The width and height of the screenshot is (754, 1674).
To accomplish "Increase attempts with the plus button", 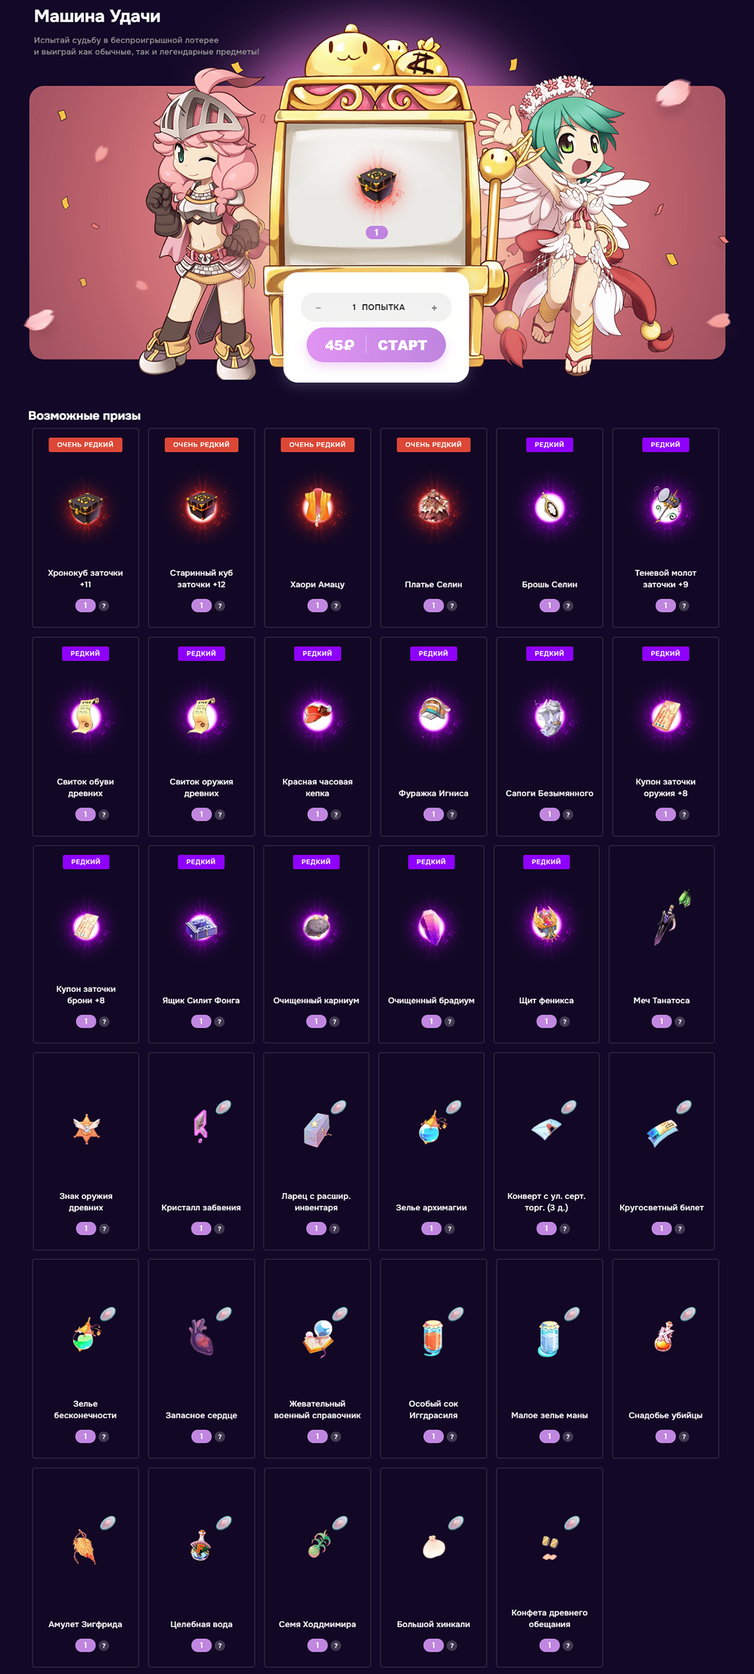I will pos(434,308).
